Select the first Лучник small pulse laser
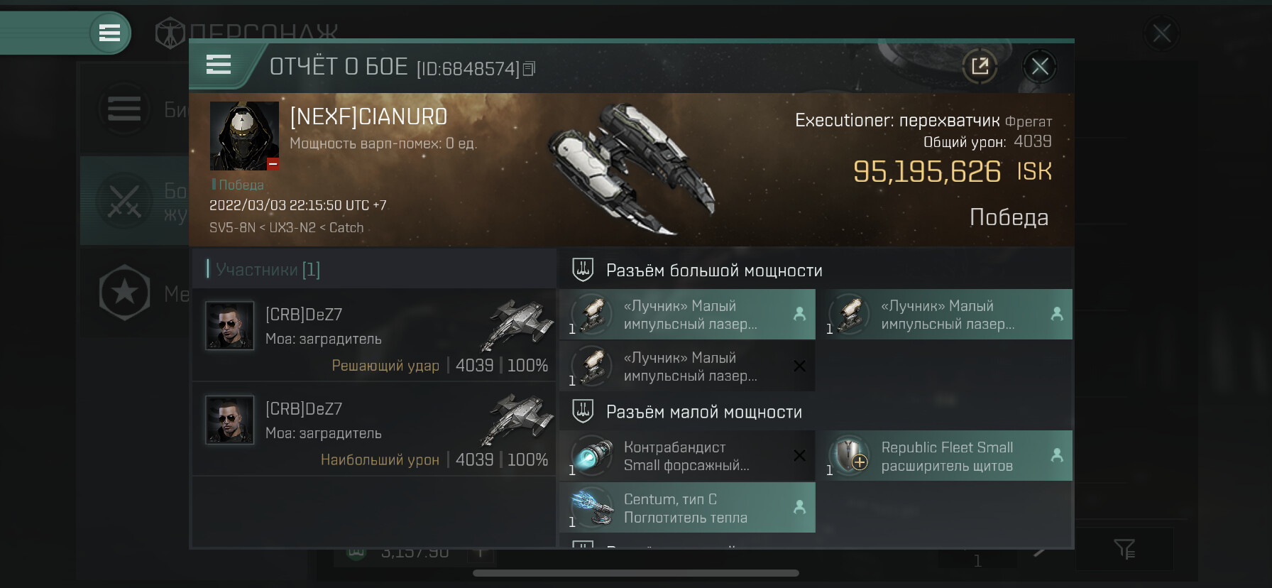The height and width of the screenshot is (588, 1272). (687, 314)
